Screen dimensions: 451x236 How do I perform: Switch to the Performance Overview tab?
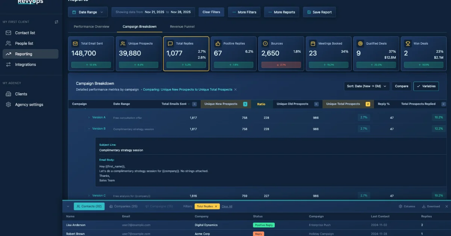point(91,27)
